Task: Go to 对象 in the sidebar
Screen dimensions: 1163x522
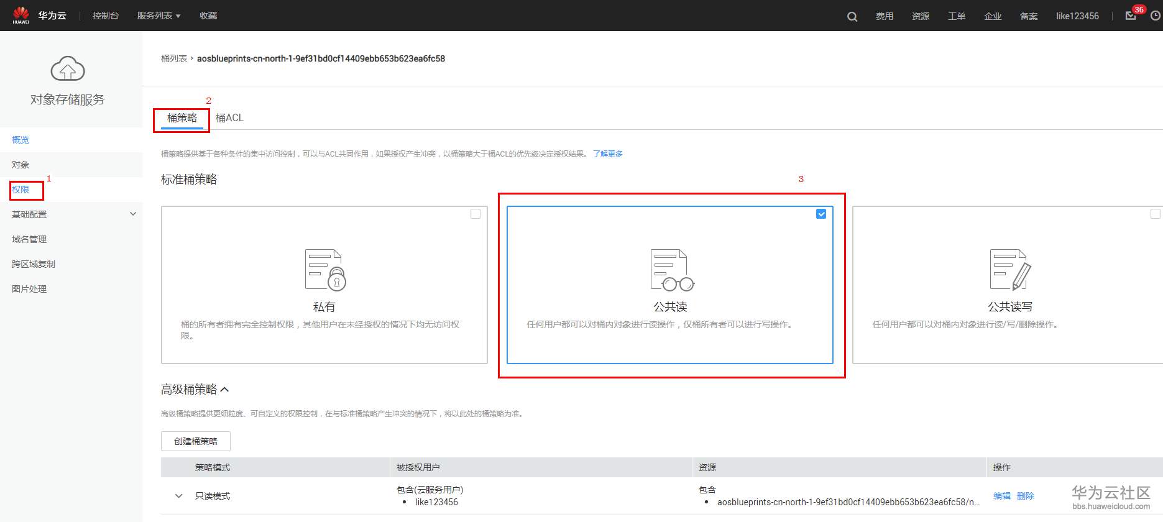Action: coord(21,165)
